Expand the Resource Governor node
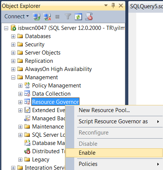This screenshot has width=163, height=170. pyautogui.click(x=20, y=102)
